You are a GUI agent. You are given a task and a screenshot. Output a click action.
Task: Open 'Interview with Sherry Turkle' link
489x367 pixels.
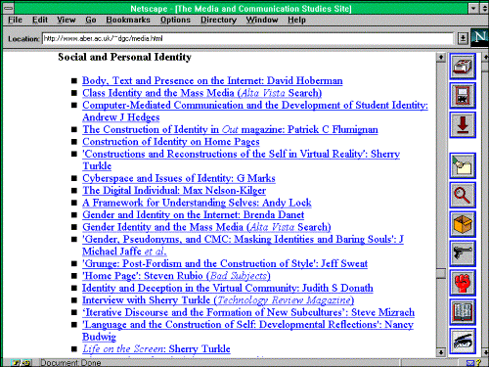[x=218, y=299]
